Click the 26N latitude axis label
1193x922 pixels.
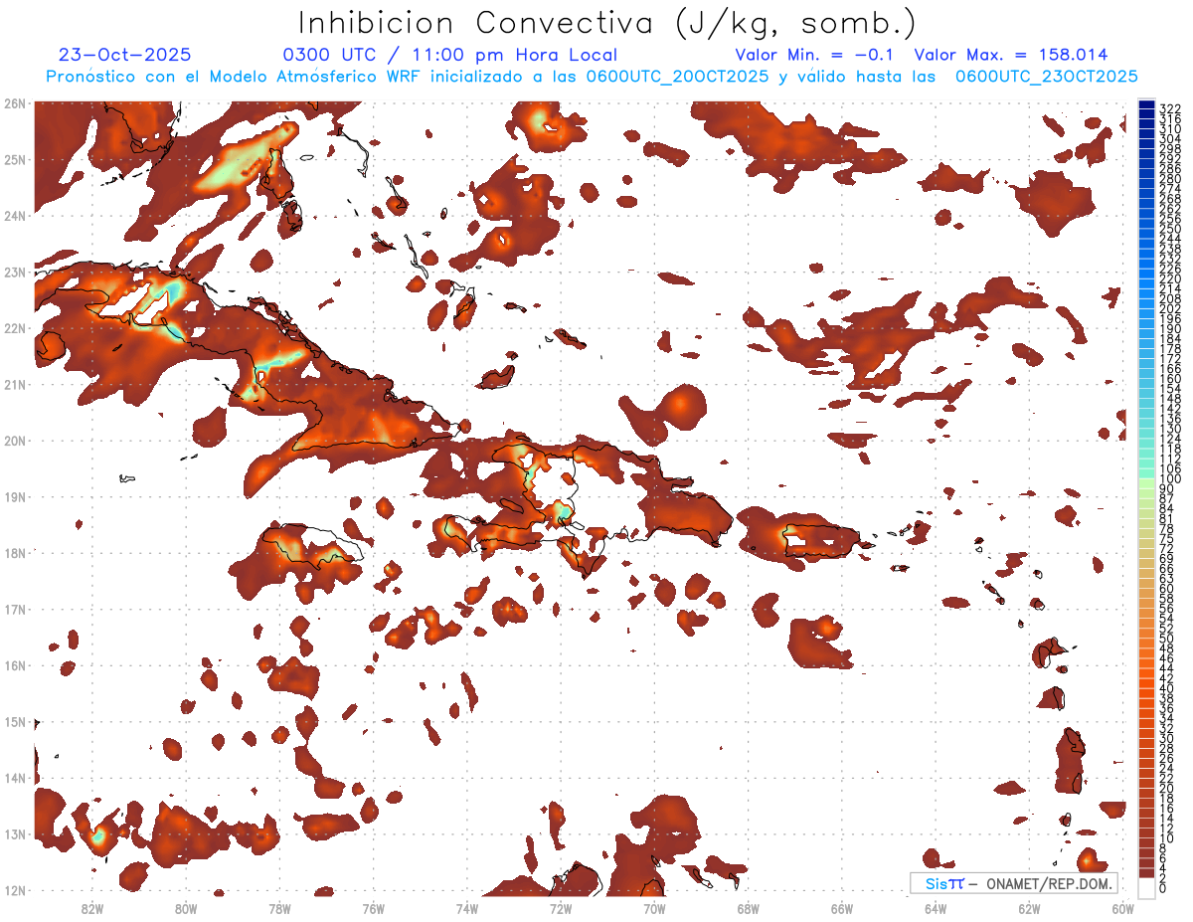pos(15,103)
